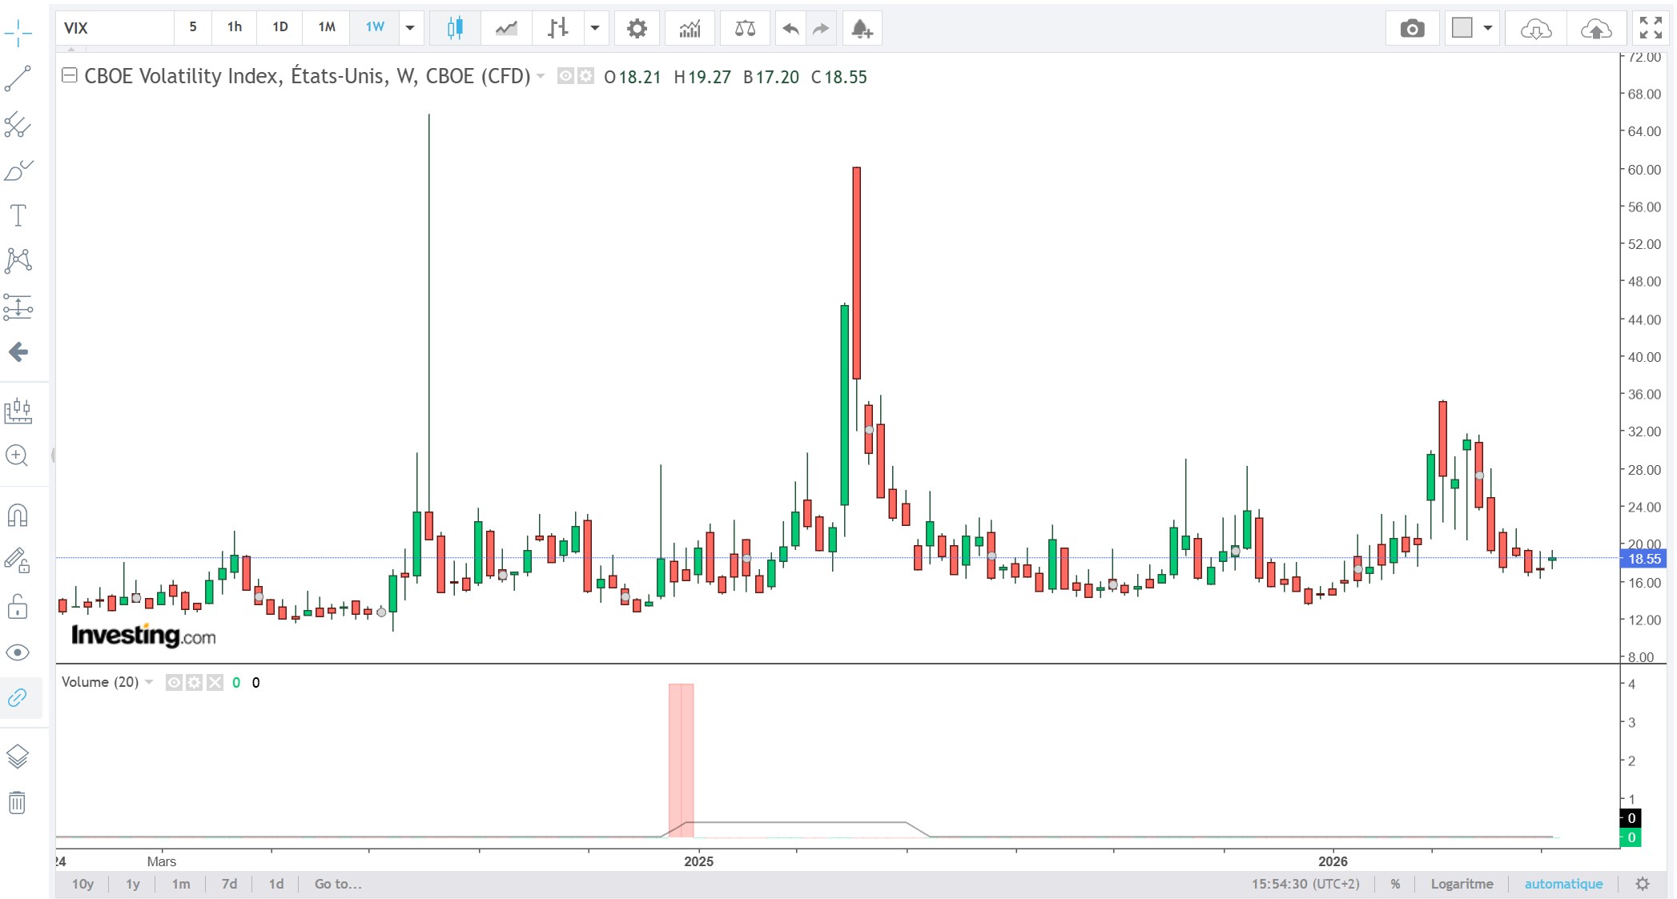Open the measure tool with ruler bars
Viewport: 1677px width, 899px height.
[18, 411]
